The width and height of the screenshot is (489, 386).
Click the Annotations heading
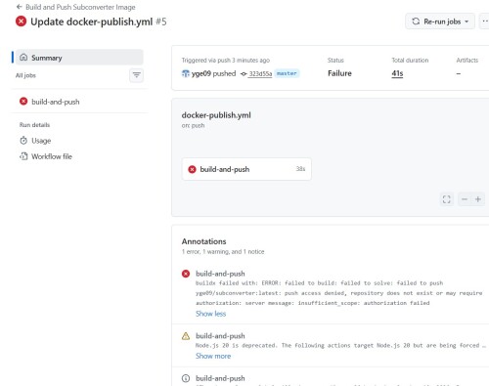tap(203, 241)
